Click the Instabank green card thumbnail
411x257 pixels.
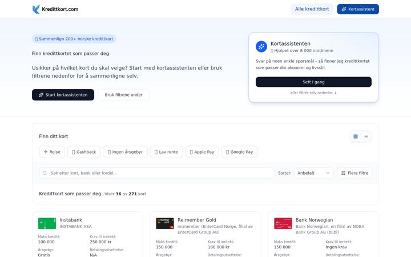47,223
